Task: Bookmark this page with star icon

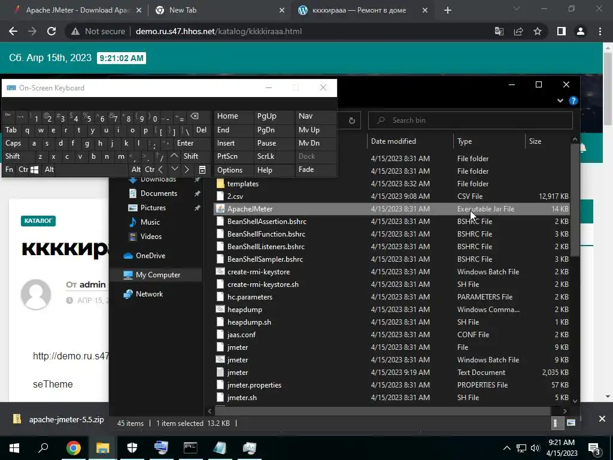Action: tap(538, 32)
